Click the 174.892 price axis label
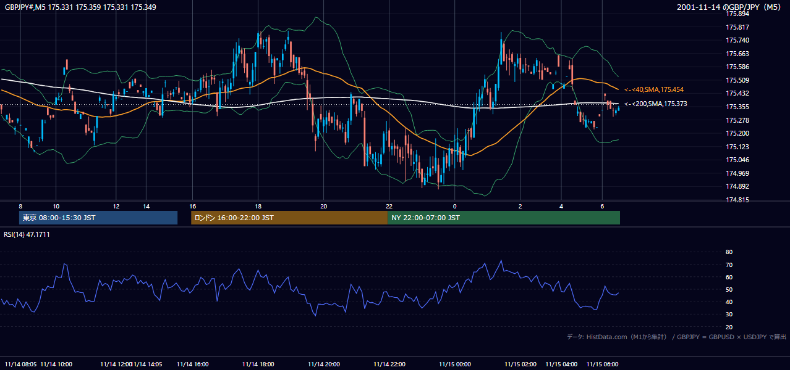This screenshot has width=790, height=370. (737, 186)
